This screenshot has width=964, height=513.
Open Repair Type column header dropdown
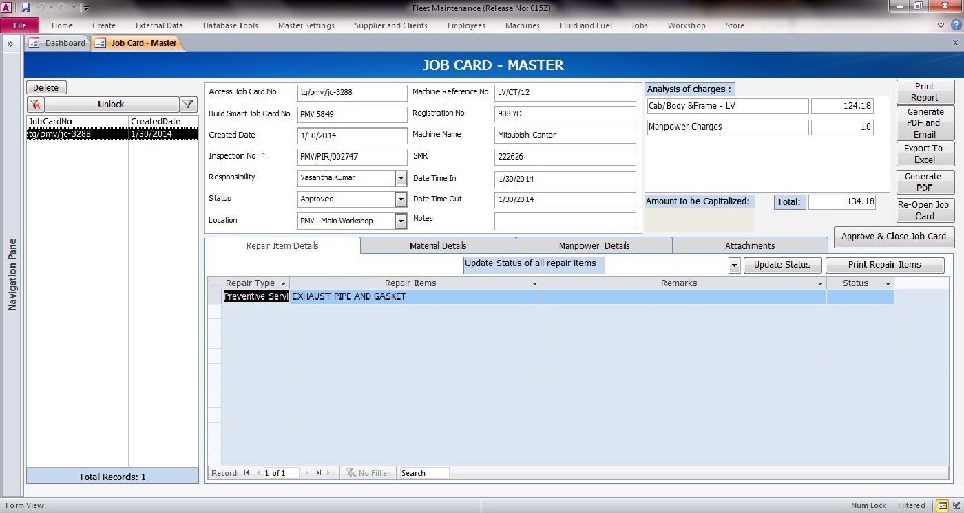(x=283, y=284)
